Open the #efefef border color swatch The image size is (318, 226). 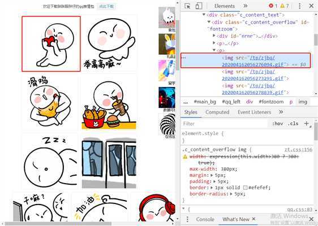[x=245, y=188]
